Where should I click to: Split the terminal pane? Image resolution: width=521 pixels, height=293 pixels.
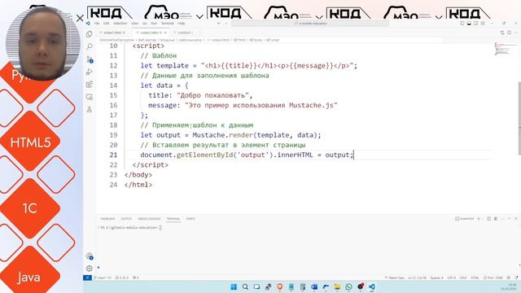point(488,219)
